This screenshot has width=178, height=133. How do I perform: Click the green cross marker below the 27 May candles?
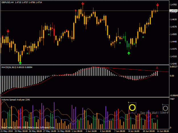[49, 34]
